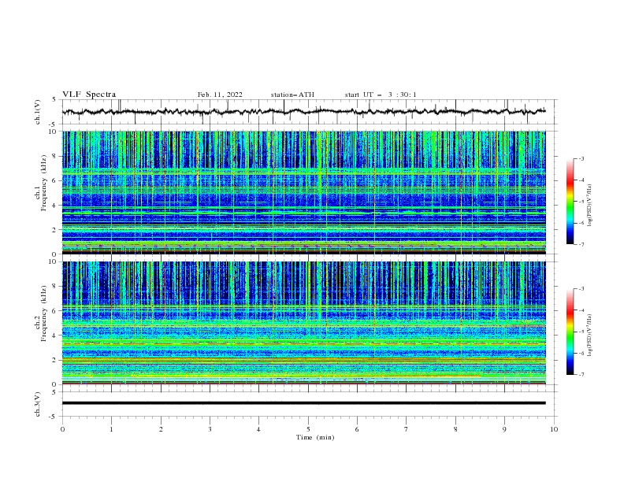The height and width of the screenshot is (482, 624).
Task: Click the ch.2 colorbar "log(PSD)(V²/Hz)" label
Action: click(x=590, y=336)
